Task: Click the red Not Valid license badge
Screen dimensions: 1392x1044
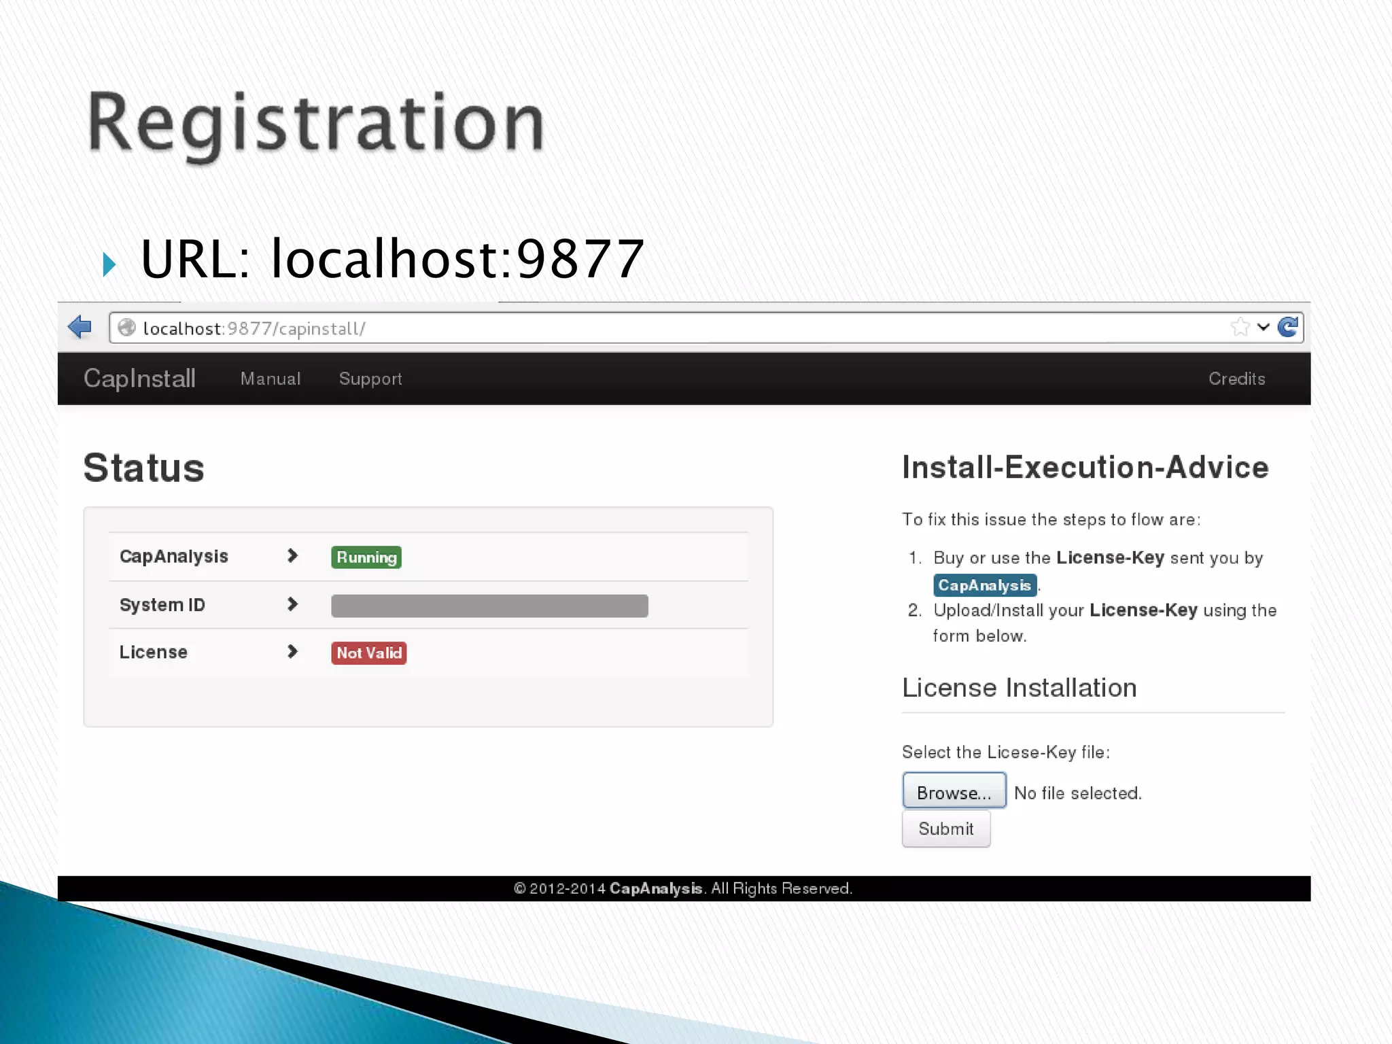Action: (369, 653)
